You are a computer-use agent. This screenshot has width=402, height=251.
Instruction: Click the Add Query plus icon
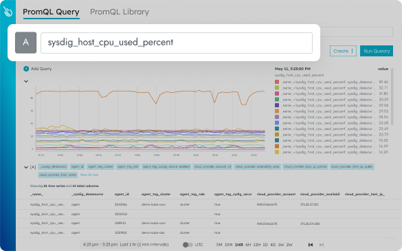[26, 69]
